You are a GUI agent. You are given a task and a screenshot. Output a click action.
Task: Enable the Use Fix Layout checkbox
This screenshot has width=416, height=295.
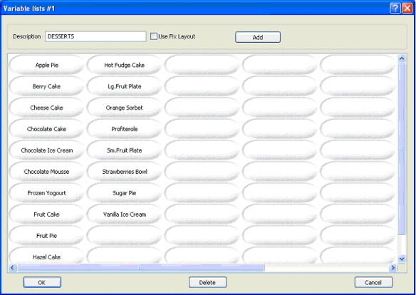tap(154, 36)
